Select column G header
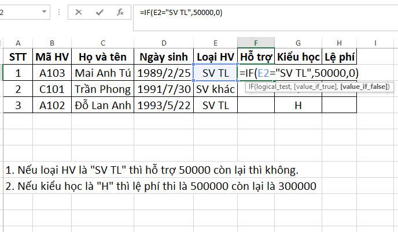Image resolution: width=398 pixels, height=232 pixels. click(x=298, y=43)
